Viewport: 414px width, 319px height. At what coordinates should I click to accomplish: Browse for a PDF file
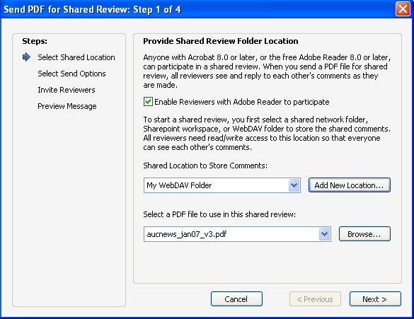364,234
